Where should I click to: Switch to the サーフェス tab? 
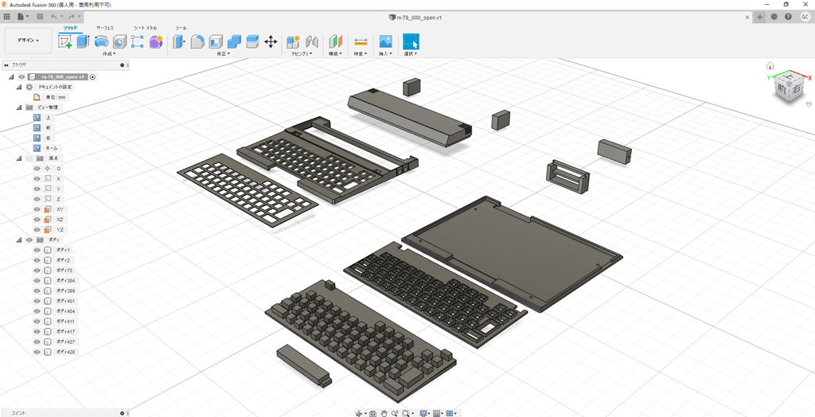(105, 28)
